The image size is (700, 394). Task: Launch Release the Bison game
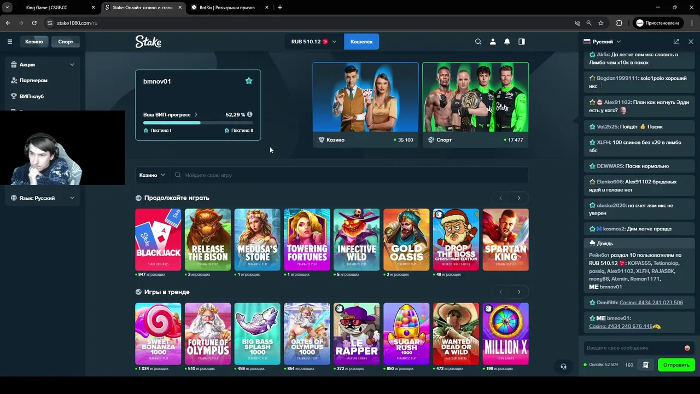point(208,240)
